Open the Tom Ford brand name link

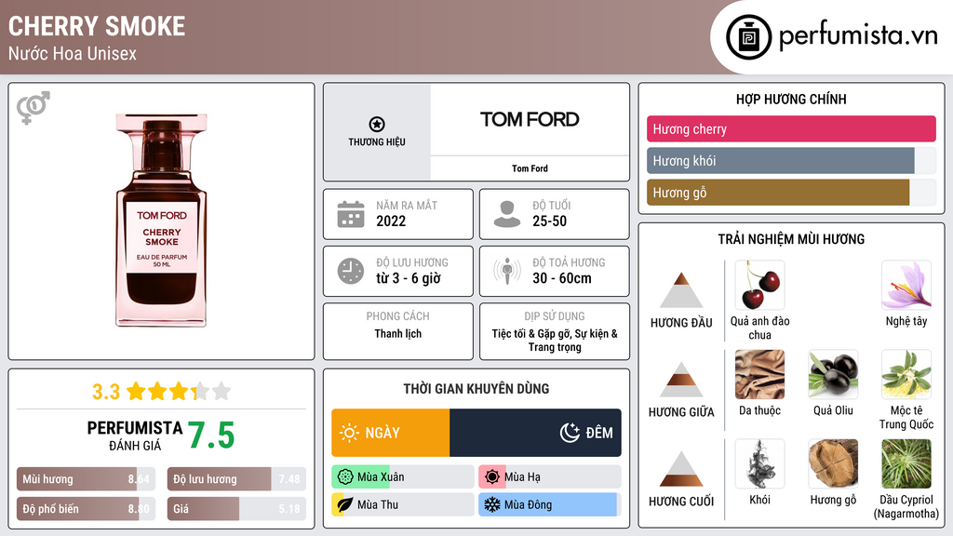[530, 168]
